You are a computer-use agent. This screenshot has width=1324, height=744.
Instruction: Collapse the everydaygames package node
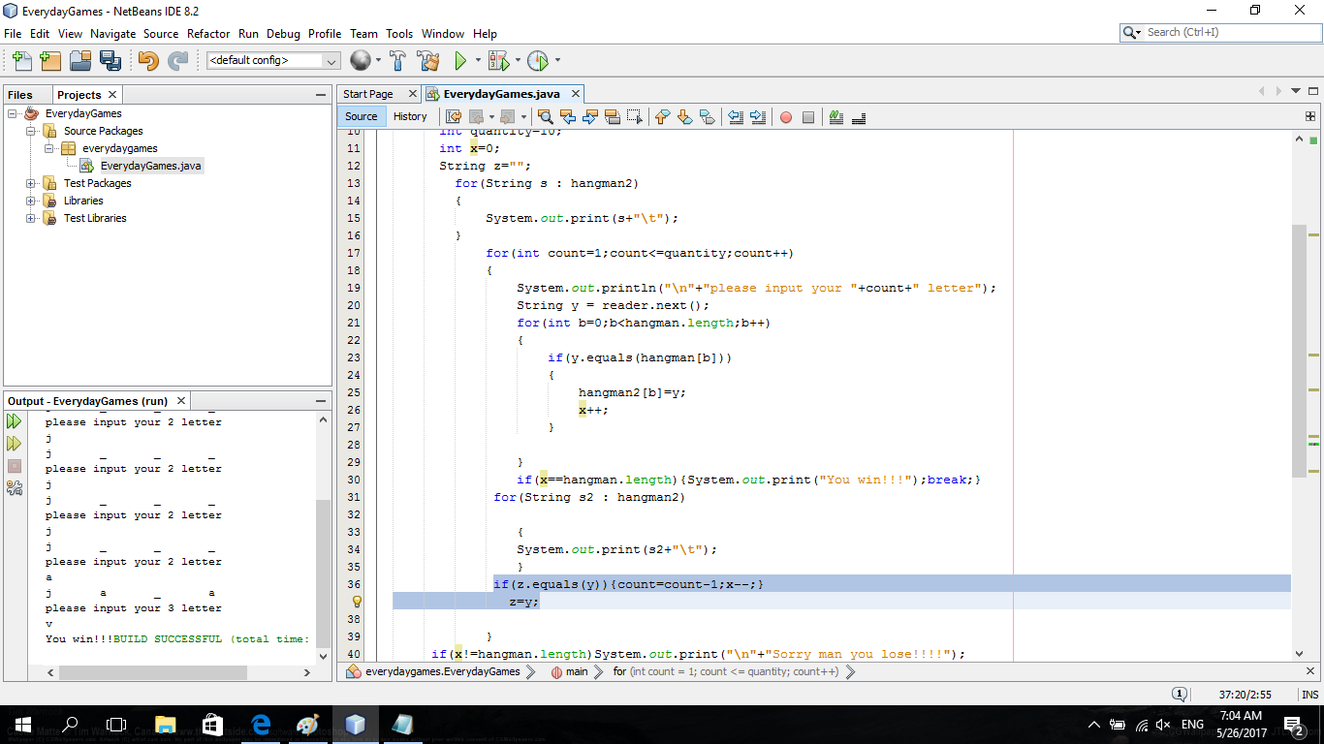[x=47, y=147]
